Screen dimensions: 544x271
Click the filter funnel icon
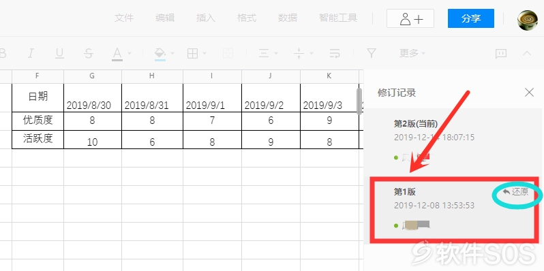(372, 53)
